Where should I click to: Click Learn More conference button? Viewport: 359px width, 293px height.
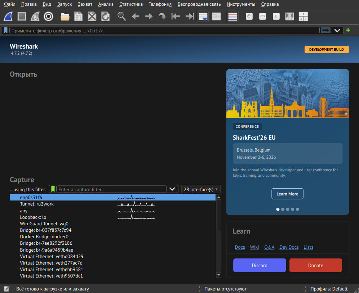(287, 194)
